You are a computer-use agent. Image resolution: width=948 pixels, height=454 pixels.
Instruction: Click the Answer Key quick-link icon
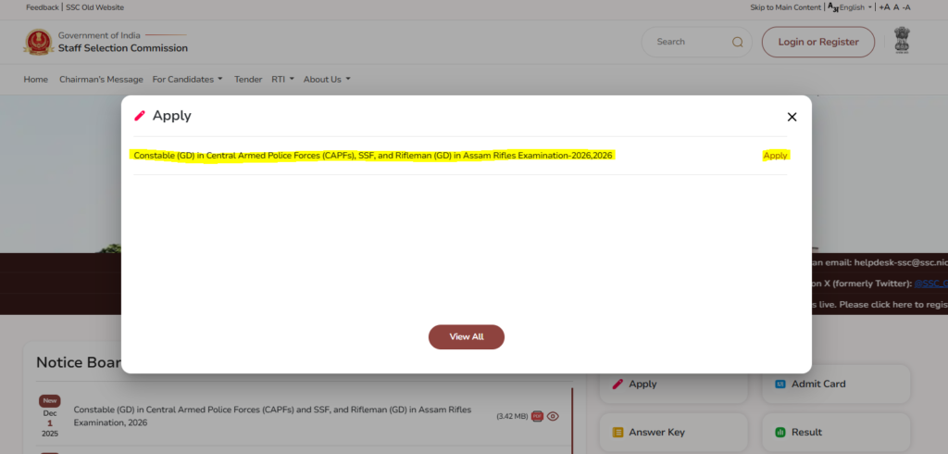pos(617,432)
